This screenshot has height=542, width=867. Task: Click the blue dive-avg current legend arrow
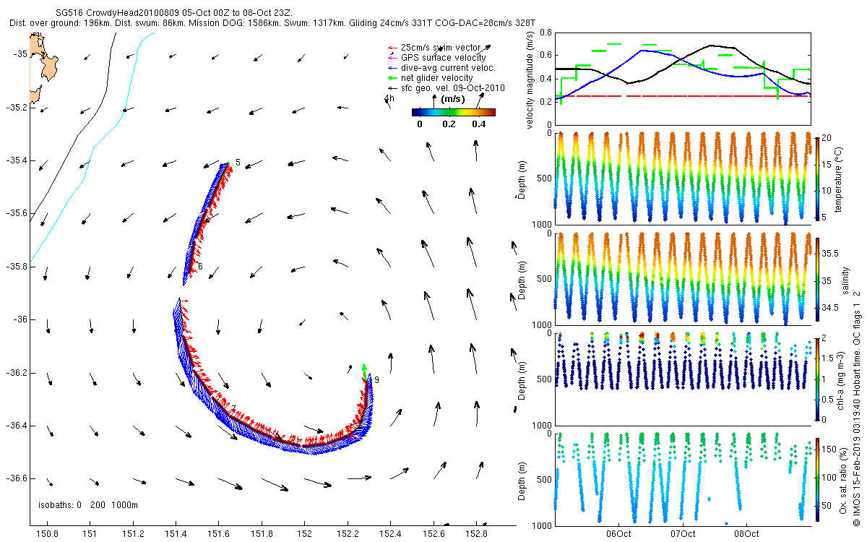tap(392, 68)
